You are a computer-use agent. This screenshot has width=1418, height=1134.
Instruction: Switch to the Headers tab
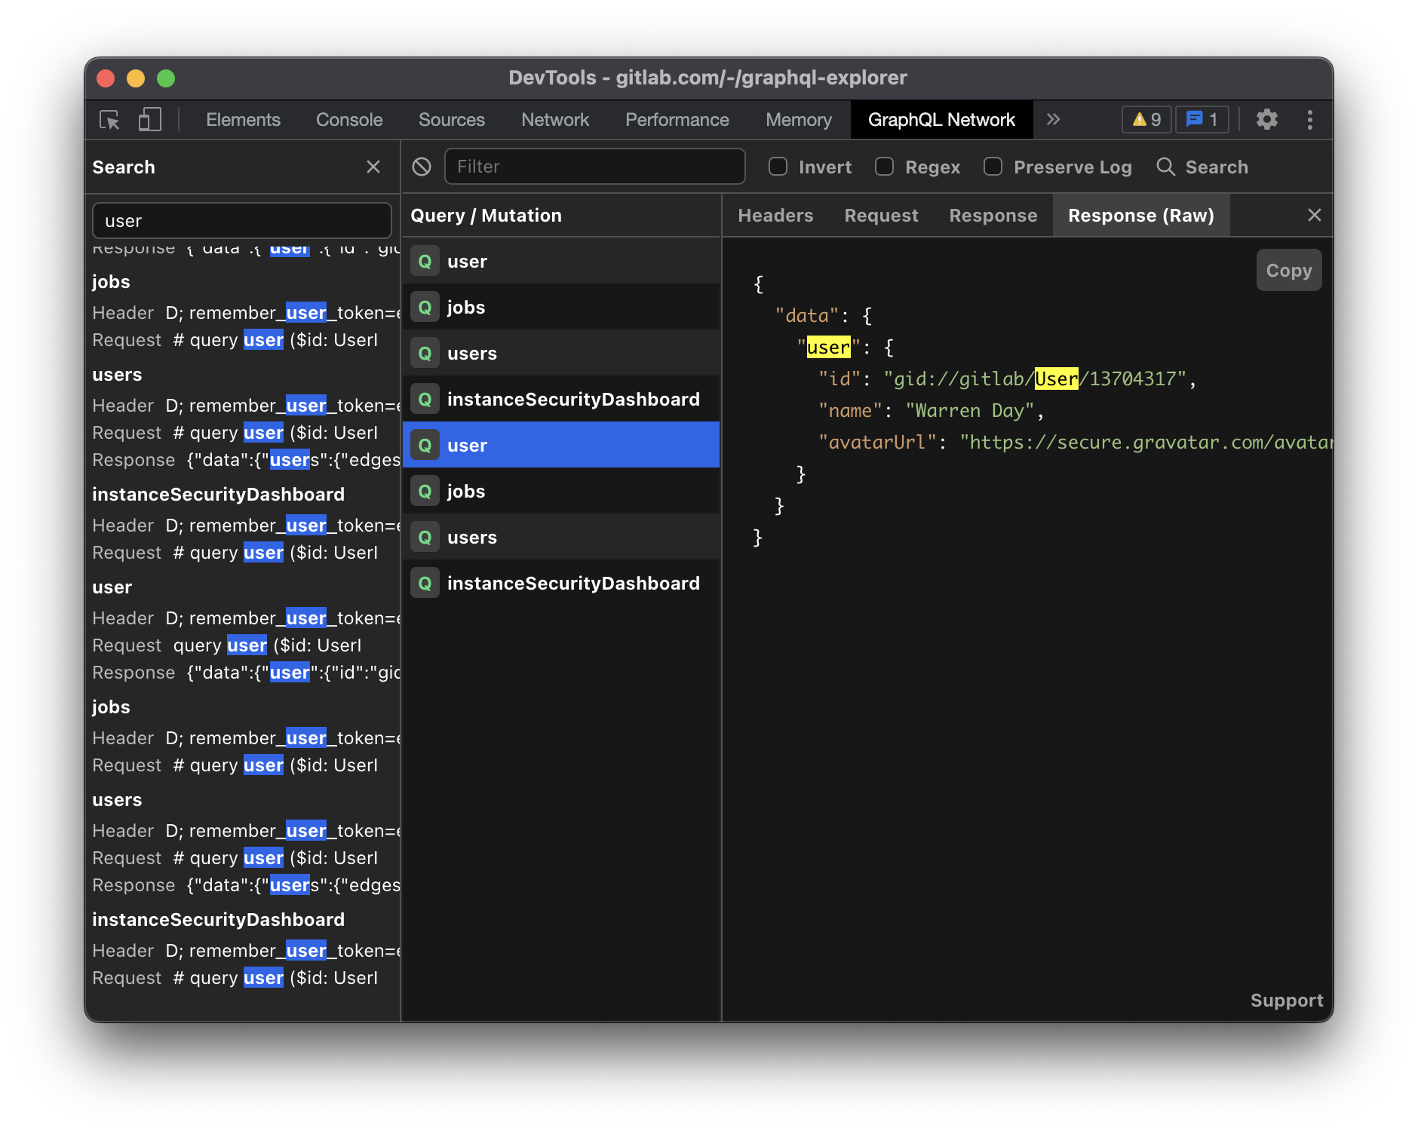click(x=775, y=216)
